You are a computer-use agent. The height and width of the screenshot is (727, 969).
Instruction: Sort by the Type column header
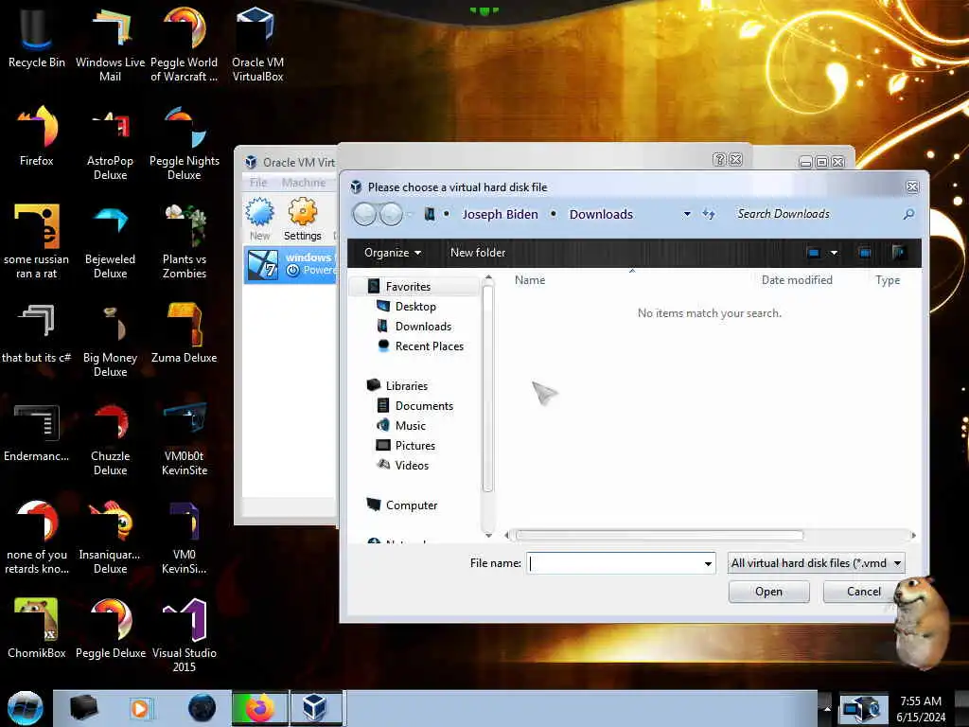(x=888, y=280)
